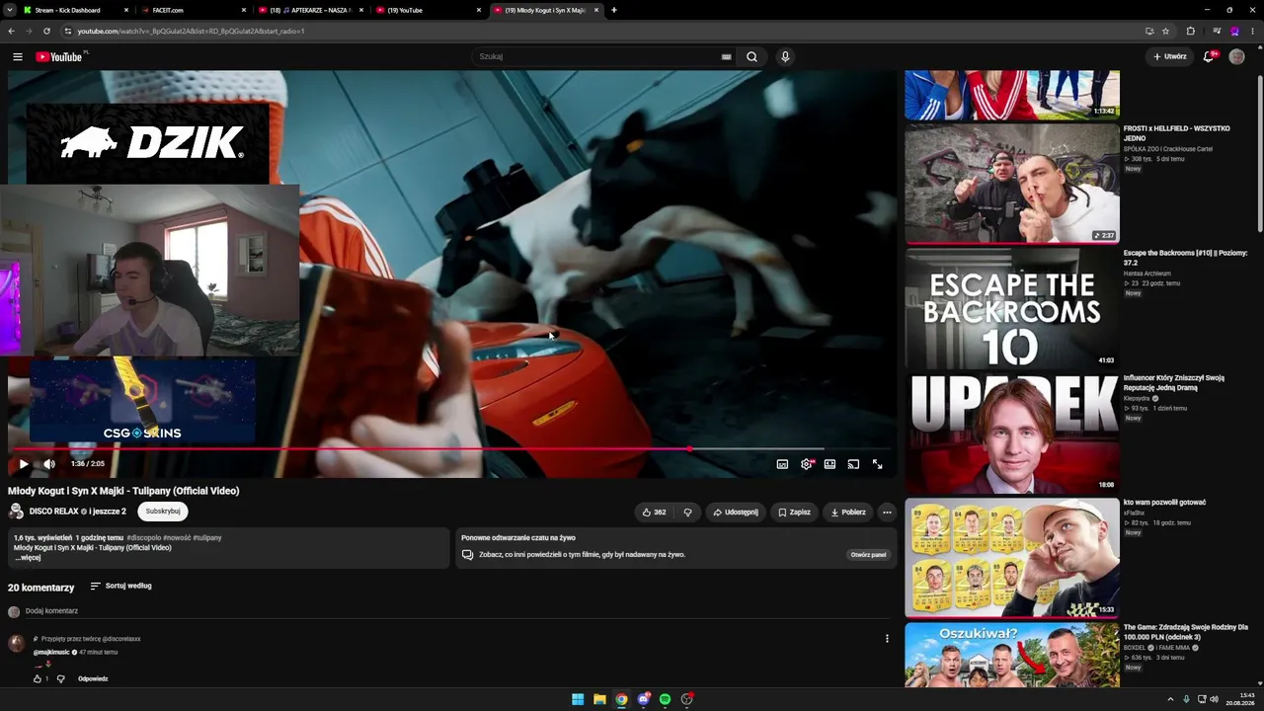Open "kto wam pozwolił gotować" video title
Viewport: 1264px width, 711px height.
click(1164, 503)
